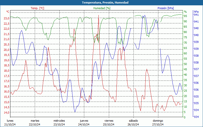Click '23,0' on the temperature axis
This screenshot has height=127, width=203.
pos(7,18)
